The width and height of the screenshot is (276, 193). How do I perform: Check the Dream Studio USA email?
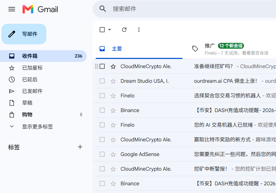coord(102,81)
